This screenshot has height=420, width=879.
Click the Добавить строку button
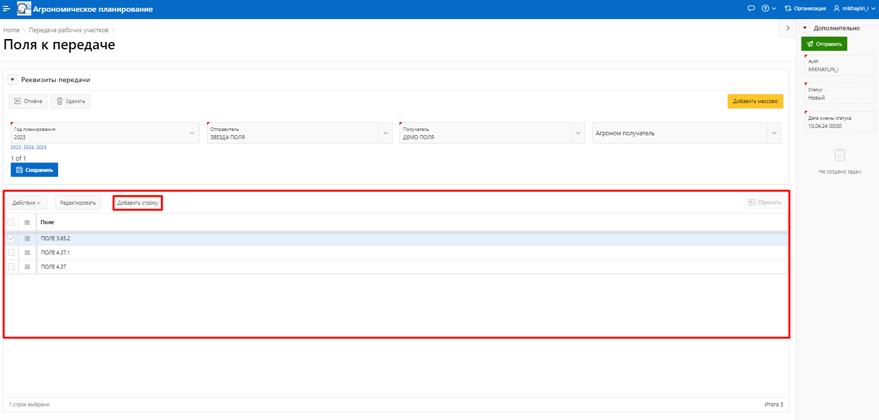(138, 203)
